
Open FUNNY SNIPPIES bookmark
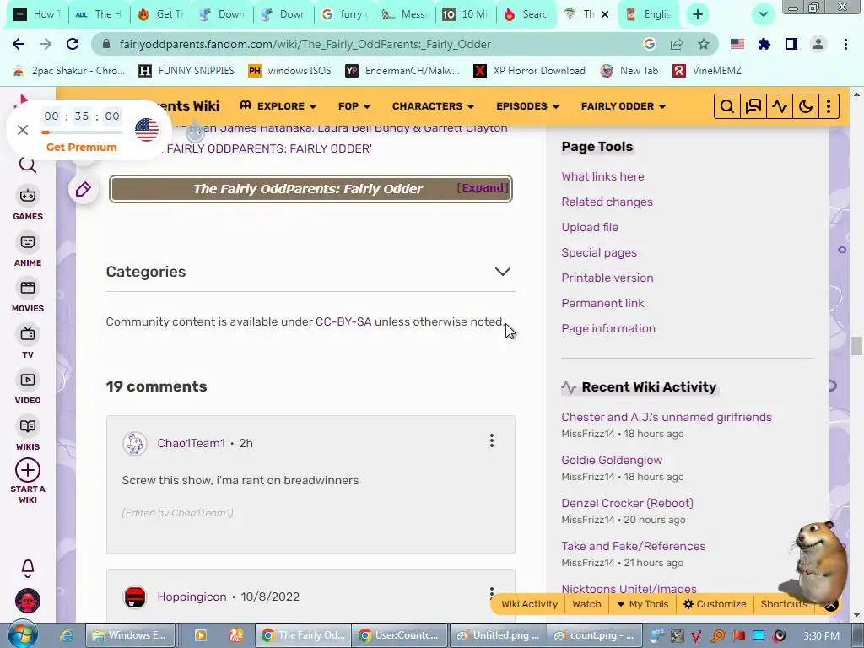[x=186, y=71]
